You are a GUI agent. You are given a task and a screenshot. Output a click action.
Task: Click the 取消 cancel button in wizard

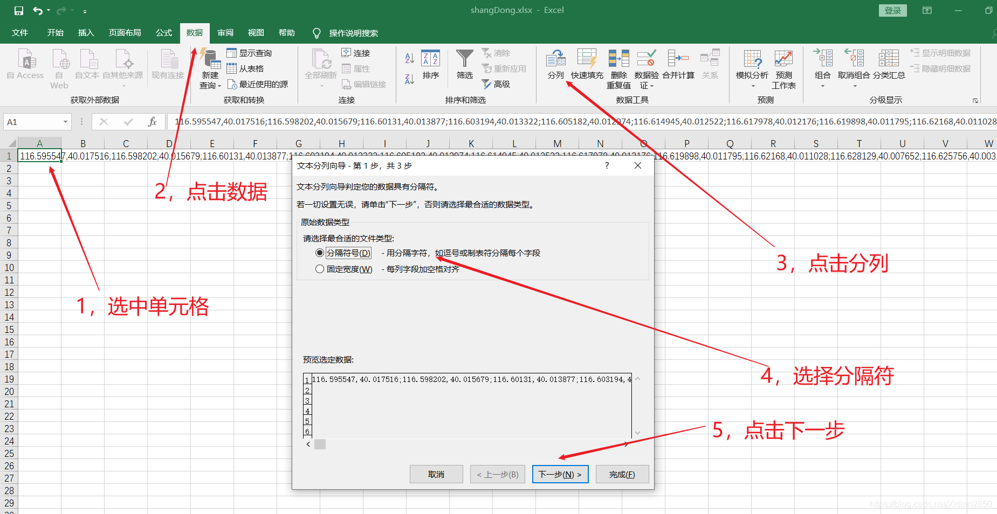436,474
